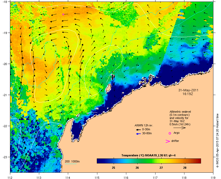Click the '(0.1m contours)' text
The width and height of the screenshot is (221, 179).
(x=179, y=115)
